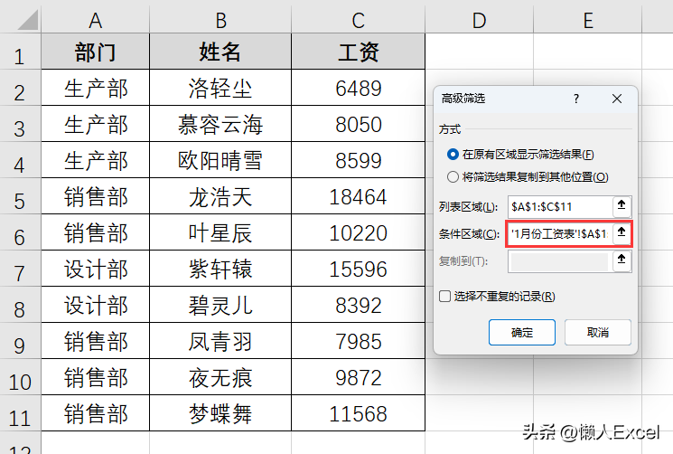Select row 1 header
673x454 pixels.
coord(20,52)
